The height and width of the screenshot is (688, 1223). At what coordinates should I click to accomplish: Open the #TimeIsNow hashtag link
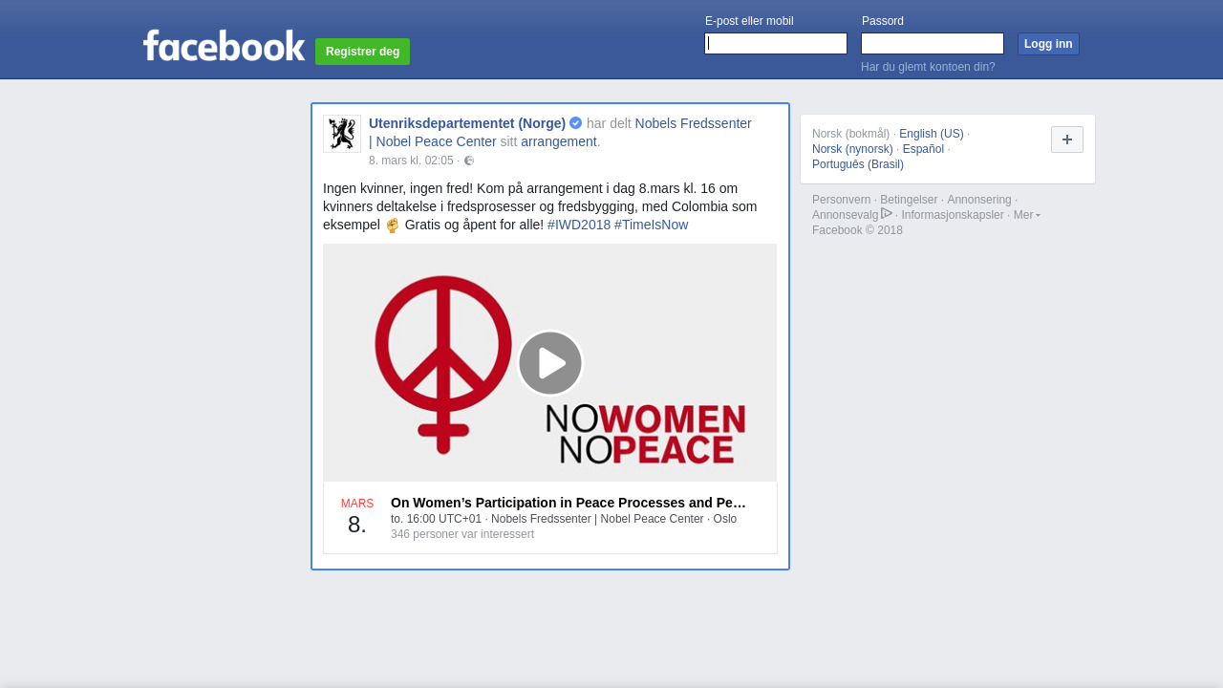tap(651, 225)
